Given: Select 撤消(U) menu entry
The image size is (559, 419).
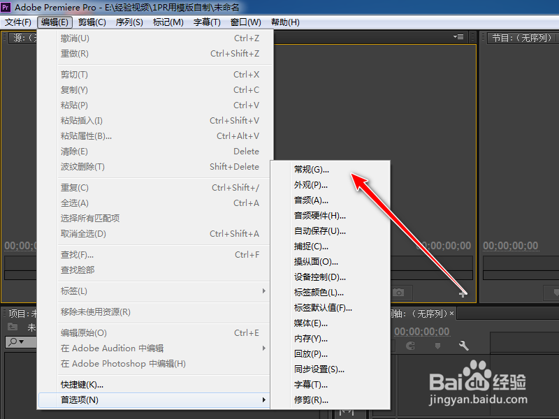Looking at the screenshot, I should (154, 38).
